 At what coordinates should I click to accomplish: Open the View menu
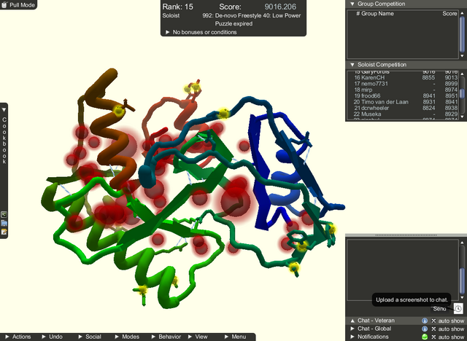198,337
